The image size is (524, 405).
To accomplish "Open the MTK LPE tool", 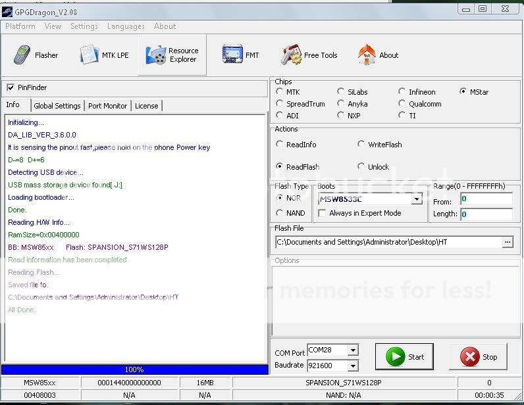I will coord(104,55).
